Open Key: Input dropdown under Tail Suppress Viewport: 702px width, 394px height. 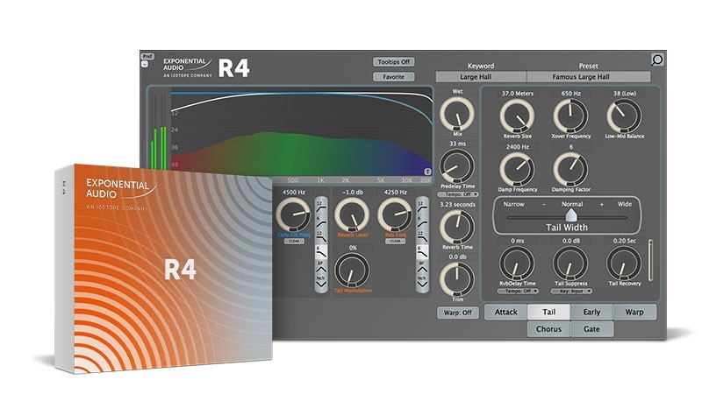tap(572, 292)
